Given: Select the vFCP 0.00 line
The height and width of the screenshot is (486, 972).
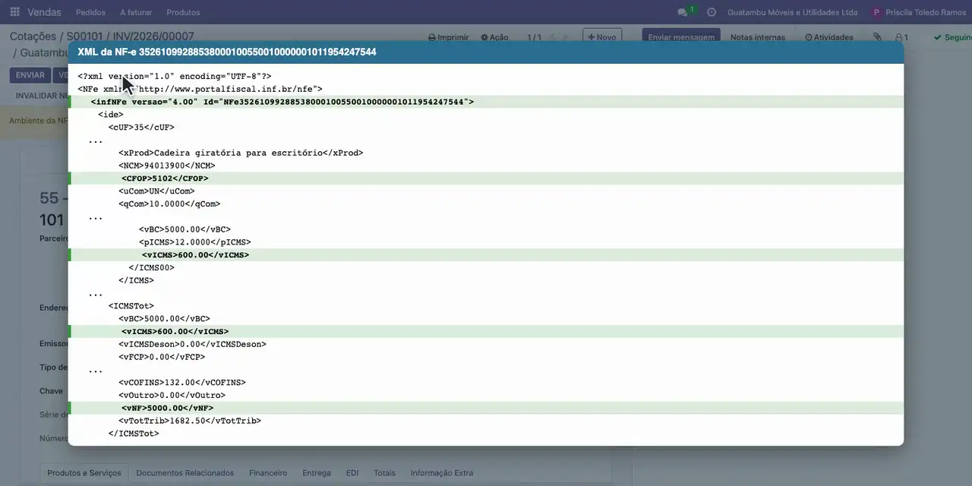Looking at the screenshot, I should 162,357.
